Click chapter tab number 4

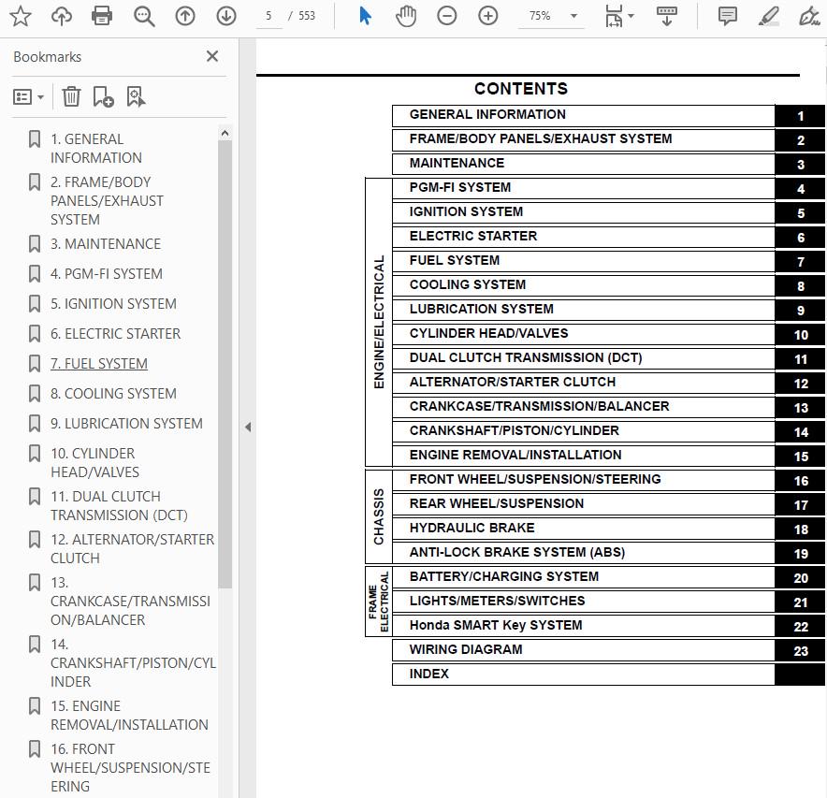[x=800, y=188]
